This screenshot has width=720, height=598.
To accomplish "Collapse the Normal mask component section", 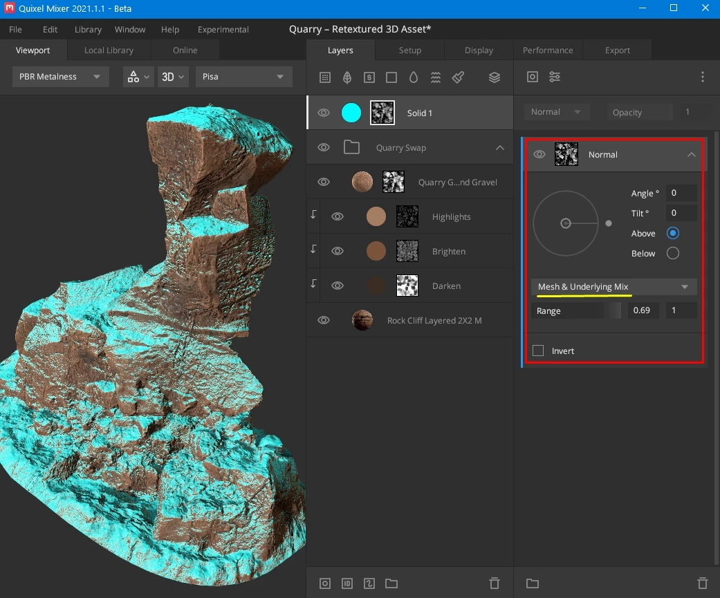I will (x=692, y=155).
